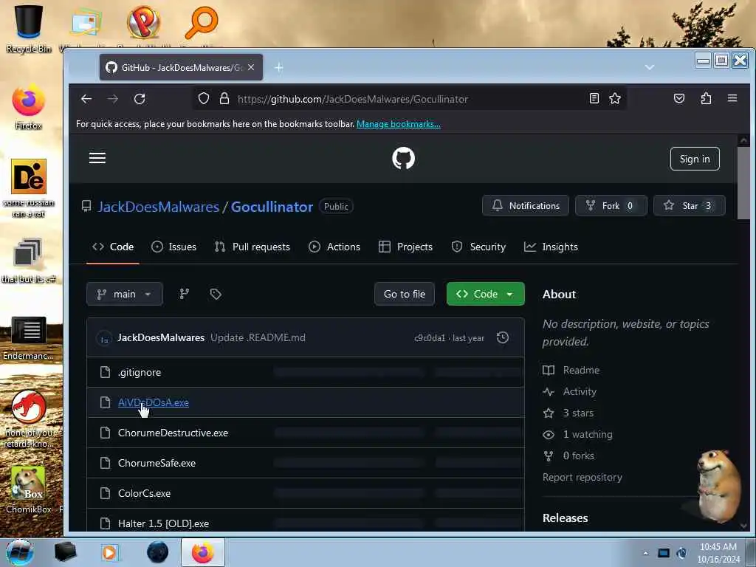
Task: Open the 1 watching link
Action: point(577,434)
